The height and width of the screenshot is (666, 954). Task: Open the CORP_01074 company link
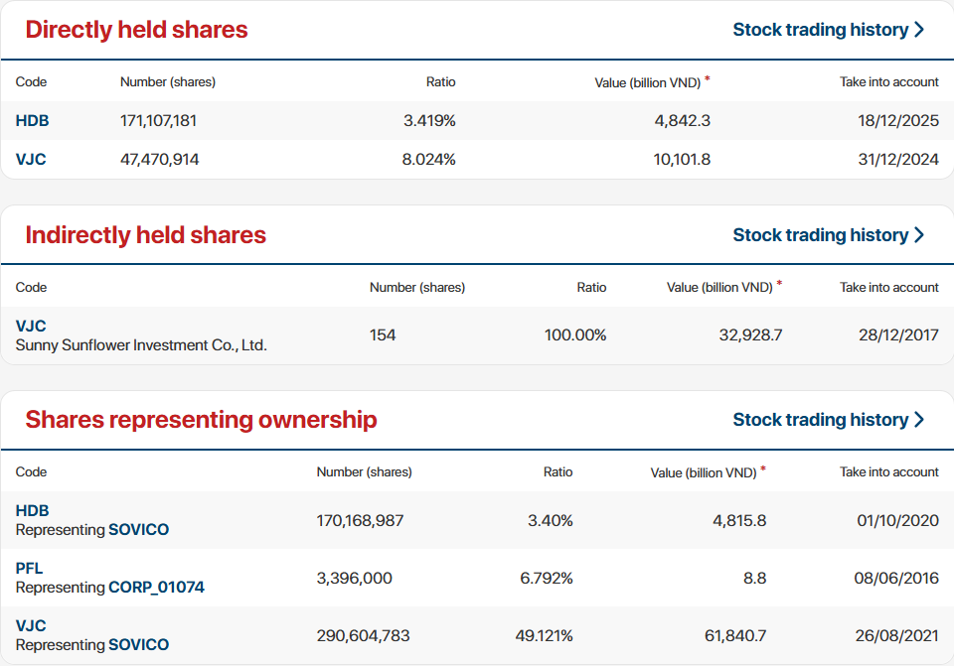156,588
